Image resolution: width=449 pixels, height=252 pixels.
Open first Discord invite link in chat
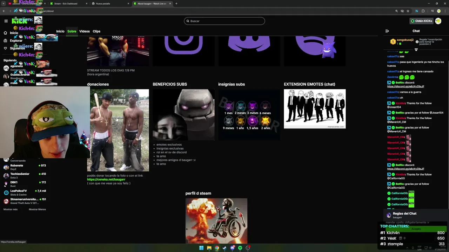click(x=406, y=86)
